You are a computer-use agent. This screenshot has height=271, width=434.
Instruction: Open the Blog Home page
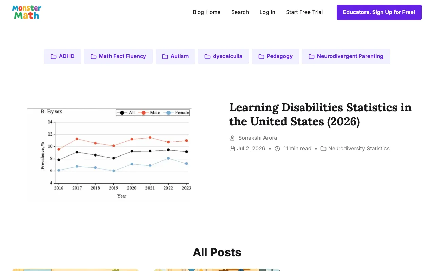pos(206,12)
